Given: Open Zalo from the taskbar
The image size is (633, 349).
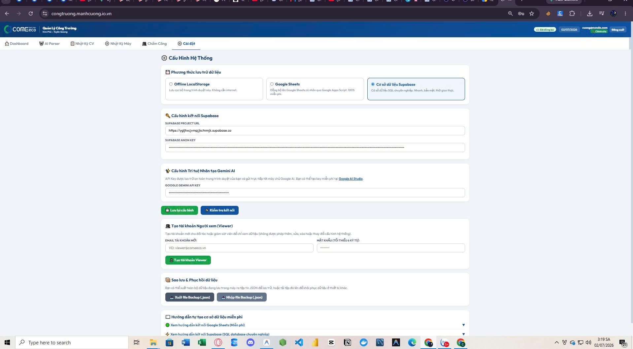Looking at the screenshot, I should tap(444, 342).
